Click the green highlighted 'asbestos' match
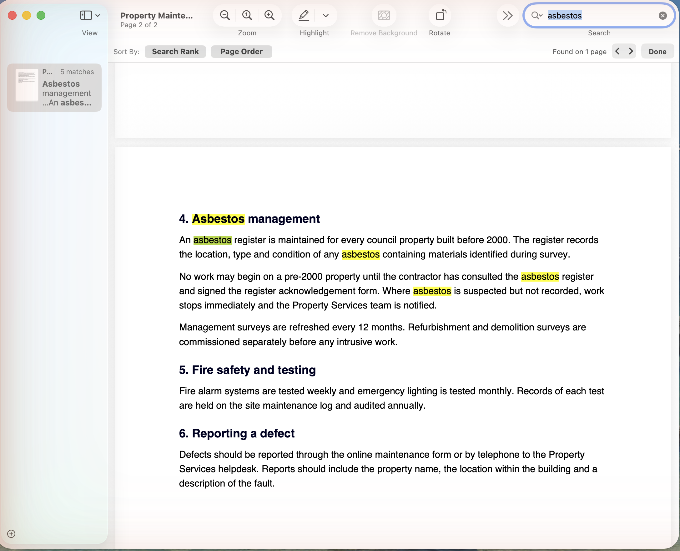The image size is (680, 551). tap(212, 240)
